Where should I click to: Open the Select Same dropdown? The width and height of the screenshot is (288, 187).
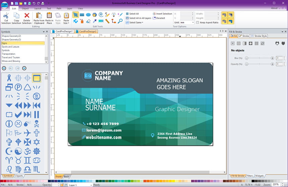136,22
